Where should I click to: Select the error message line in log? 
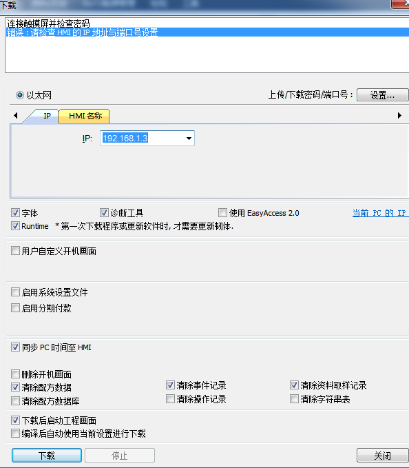pyautogui.click(x=207, y=32)
